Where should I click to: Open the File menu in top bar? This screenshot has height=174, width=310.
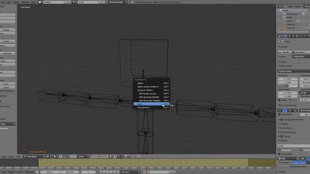tap(3, 2)
